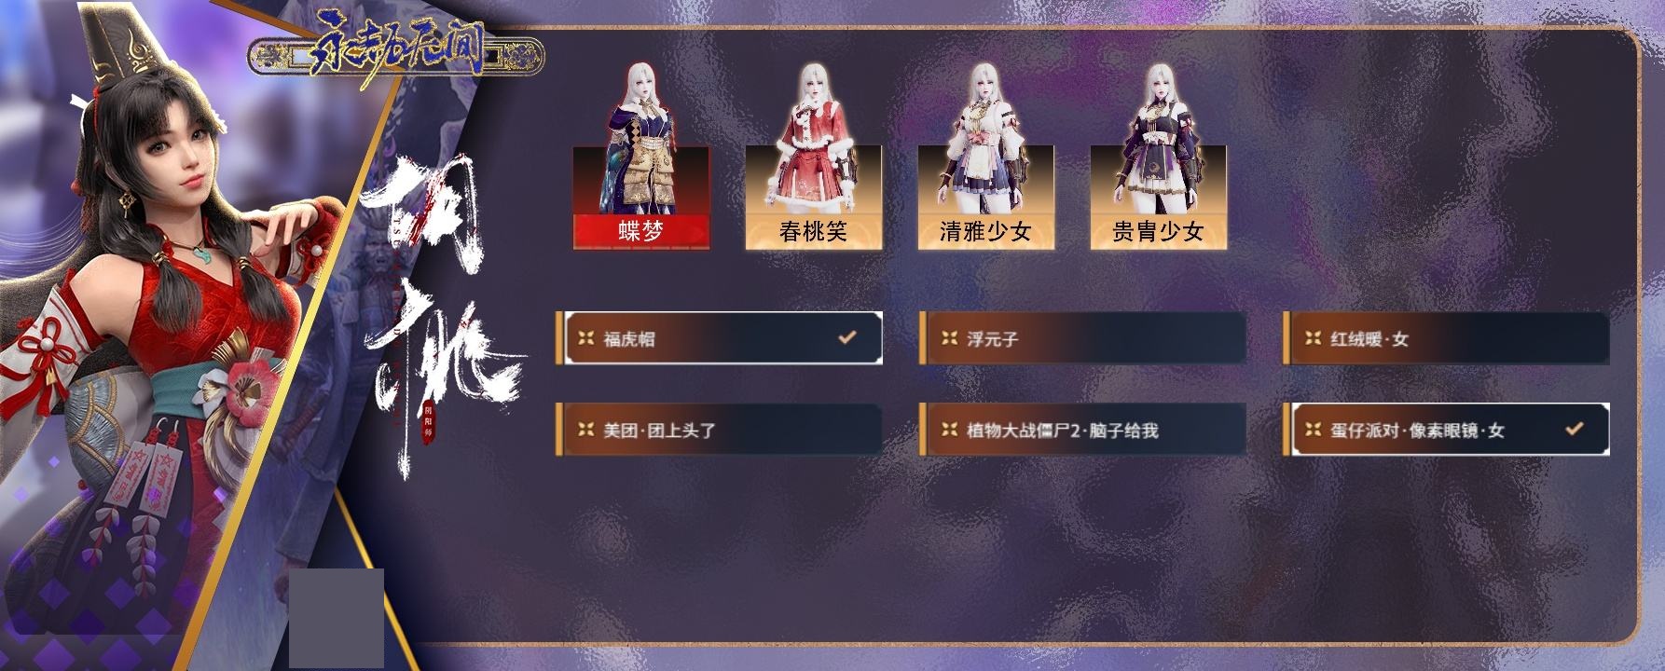
Task: Click the cross icon beside 美团·团上头了
Action: click(585, 430)
